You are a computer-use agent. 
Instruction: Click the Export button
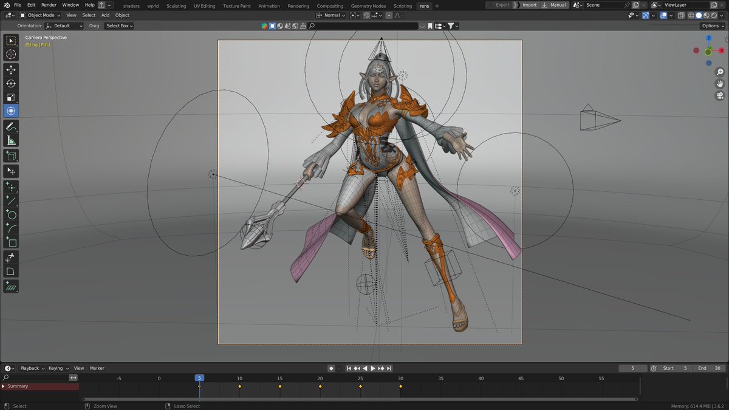[499, 5]
